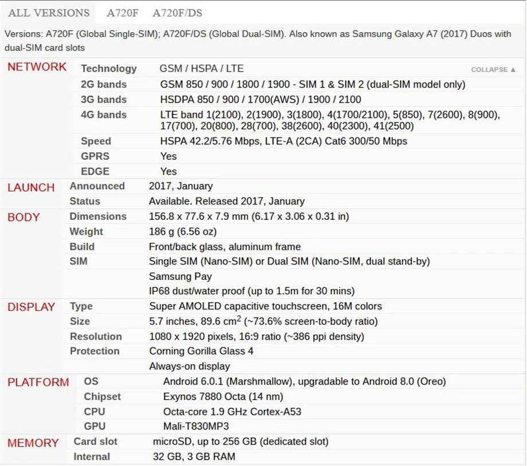Click the CPU label

pyautogui.click(x=95, y=412)
